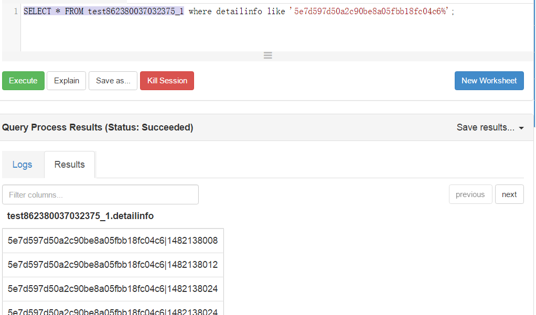Select the Results tab
This screenshot has width=536, height=315.
69,164
